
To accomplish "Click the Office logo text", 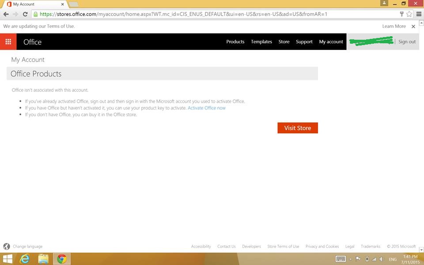I will (32, 42).
